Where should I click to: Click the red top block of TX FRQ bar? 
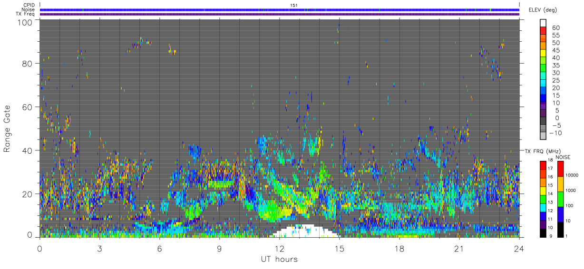click(x=543, y=166)
